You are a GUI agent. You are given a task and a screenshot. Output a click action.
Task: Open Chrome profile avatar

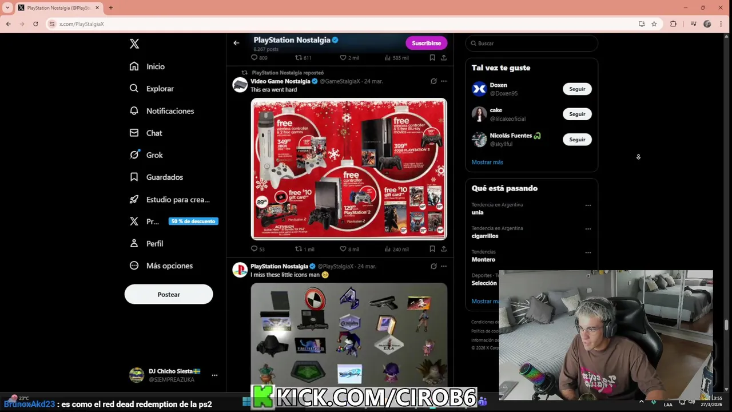707,24
